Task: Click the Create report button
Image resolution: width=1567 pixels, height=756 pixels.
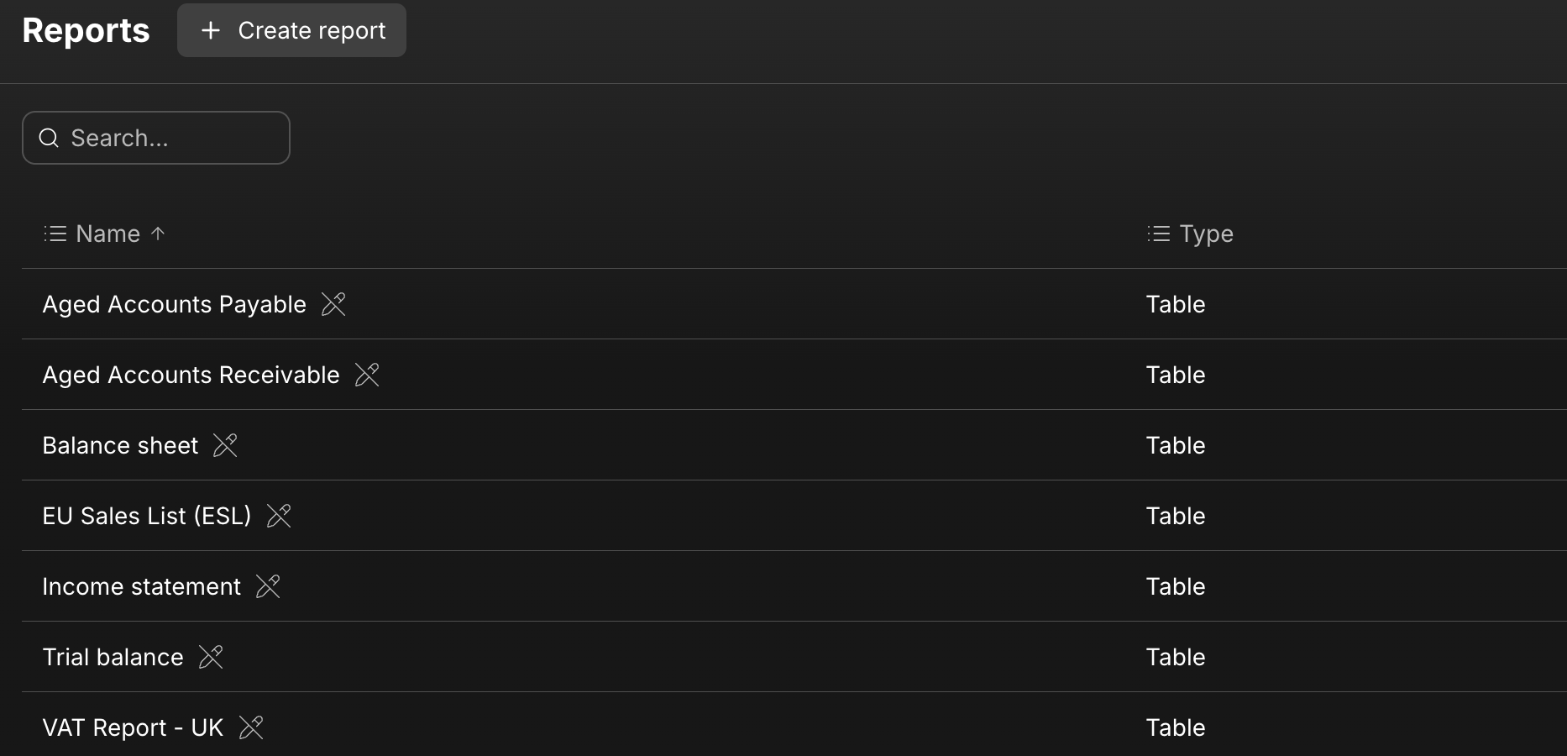Action: click(291, 30)
